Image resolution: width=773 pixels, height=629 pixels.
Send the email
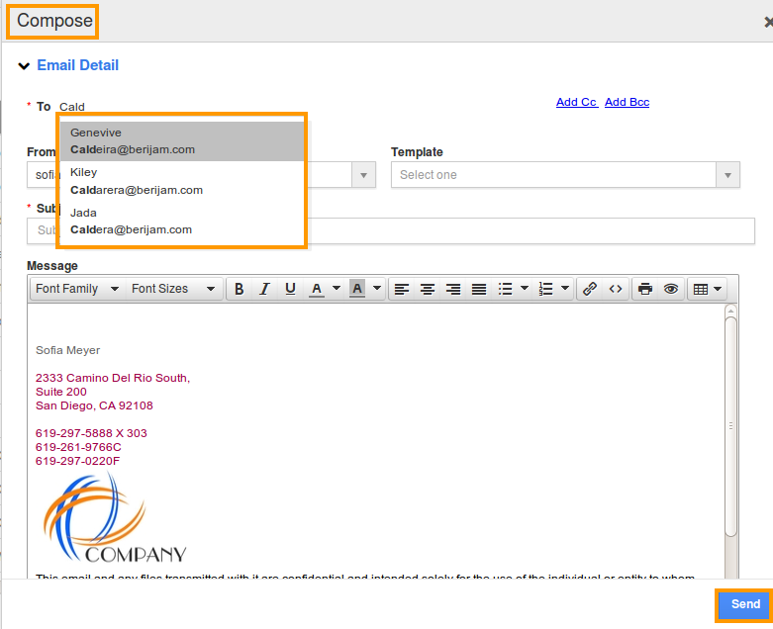click(x=745, y=604)
